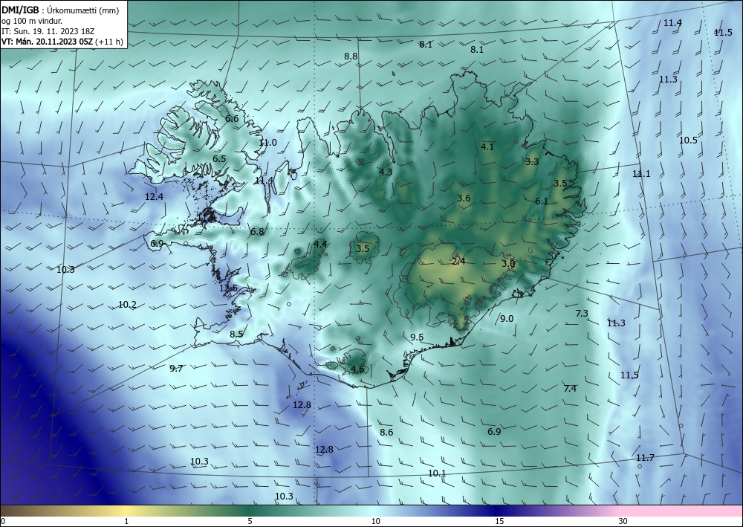Click the color scale label "15"
Viewport: 743px width, 527px height.
point(499,522)
